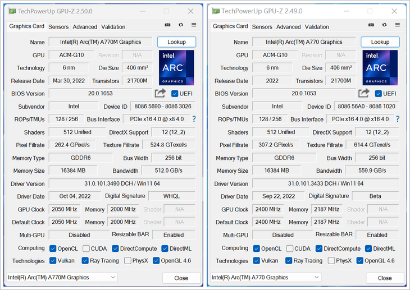Click Pixel Fillrate value 262.4 GPixel/s
The image size is (410, 290).
pyautogui.click(x=72, y=145)
